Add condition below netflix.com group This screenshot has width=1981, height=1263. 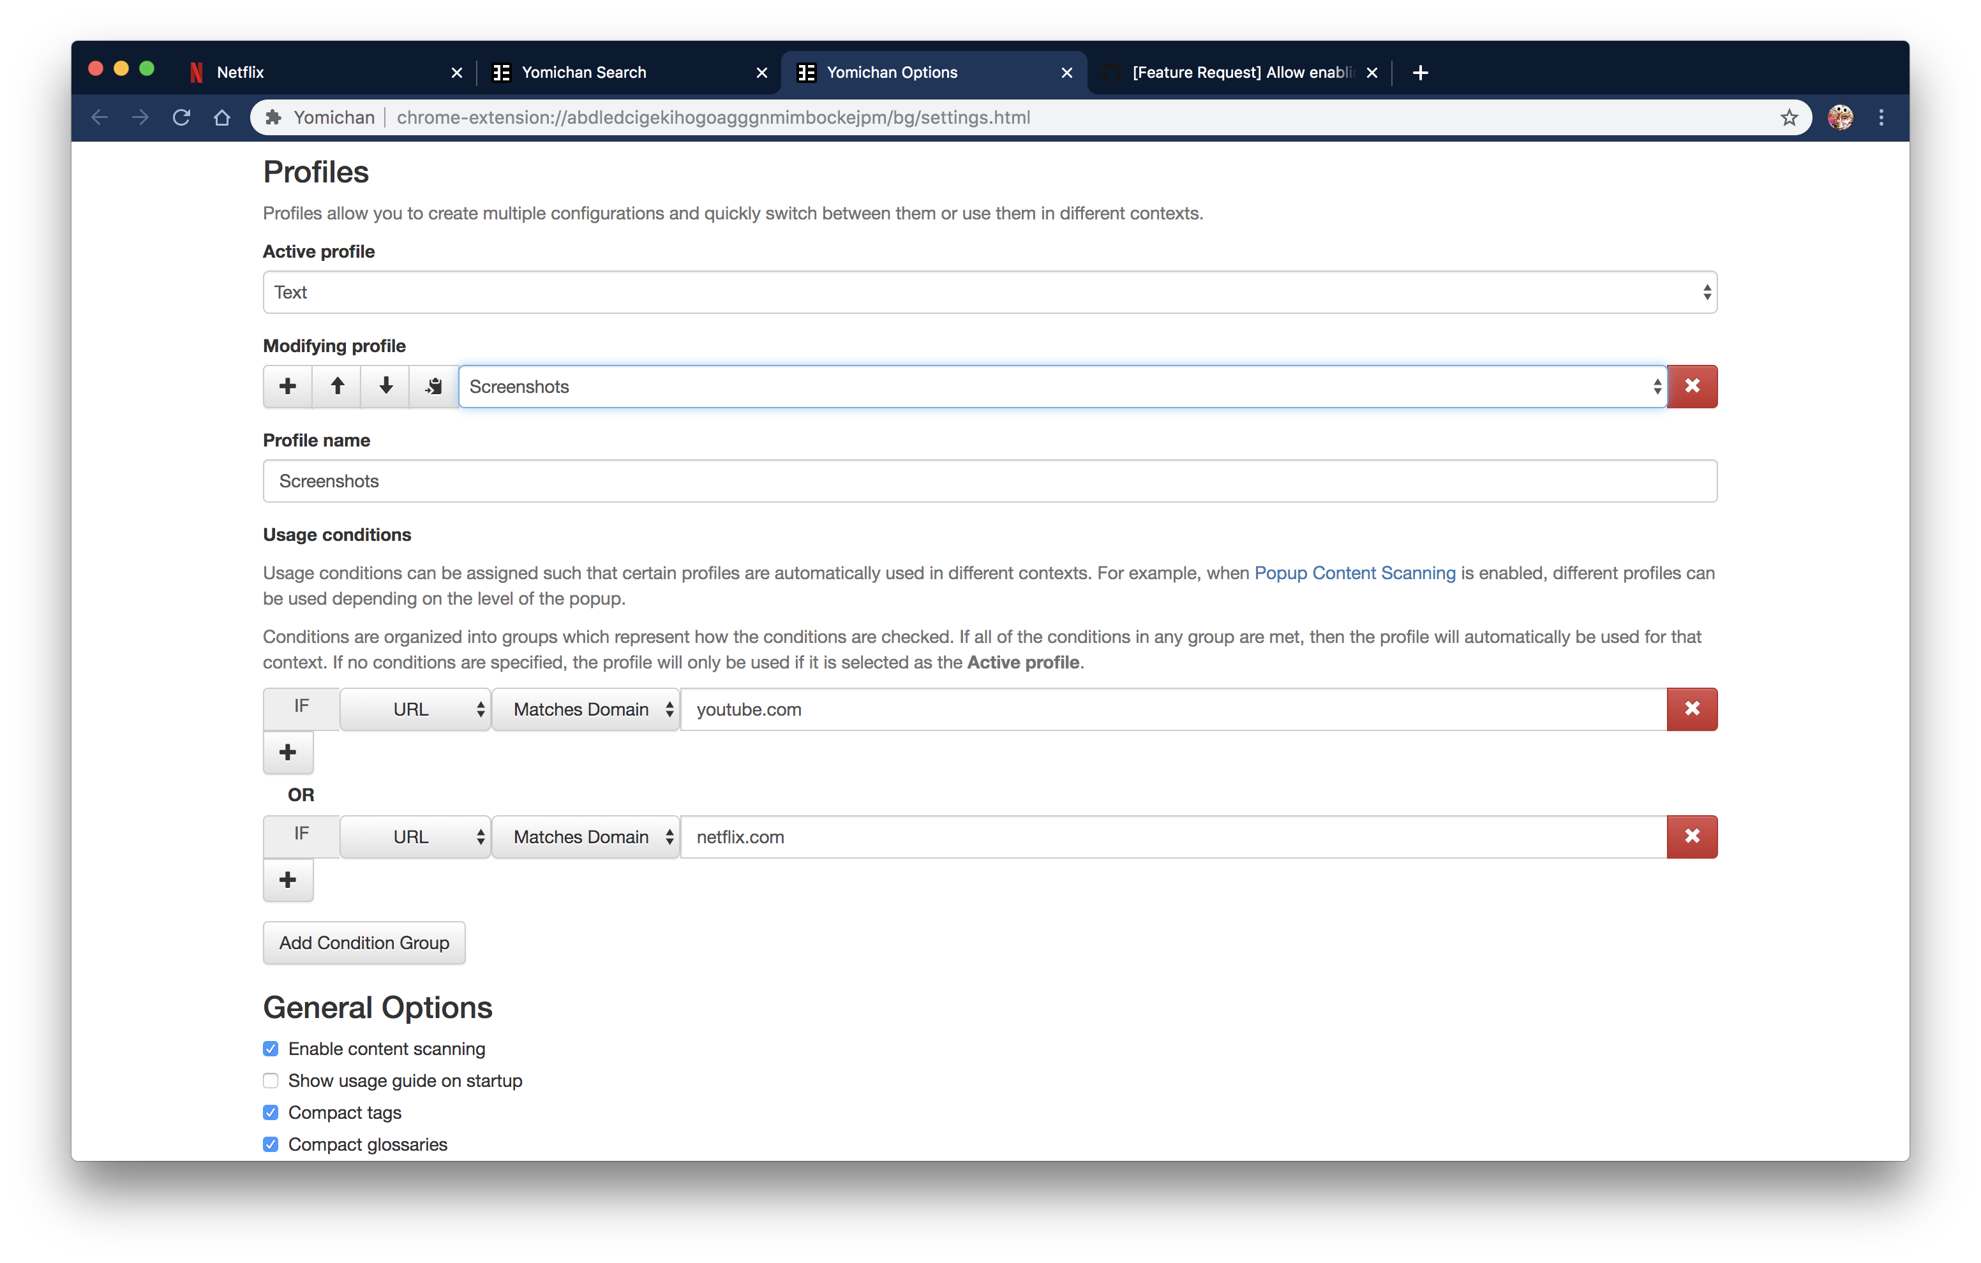[x=287, y=880]
